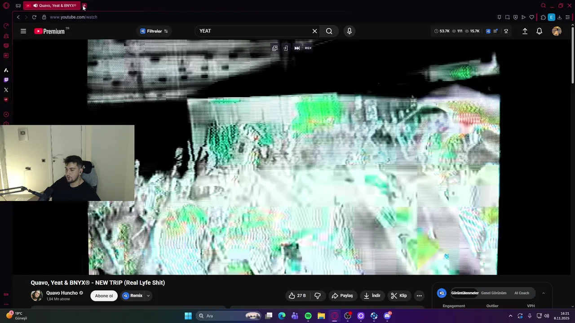The height and width of the screenshot is (323, 575).
Task: Open the X (Twitter) sidebar icon
Action: [6, 90]
